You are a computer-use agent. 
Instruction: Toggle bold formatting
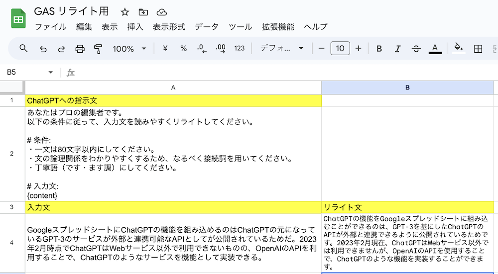(x=379, y=49)
